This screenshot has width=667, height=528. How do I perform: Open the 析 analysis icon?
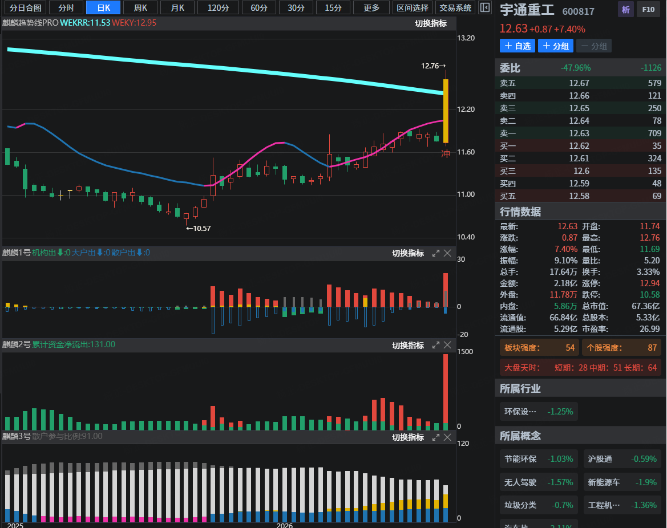626,9
